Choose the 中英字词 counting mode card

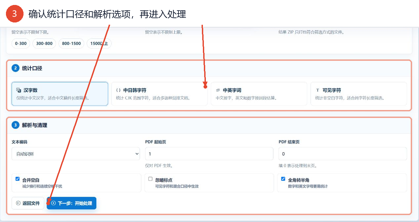click(259, 94)
